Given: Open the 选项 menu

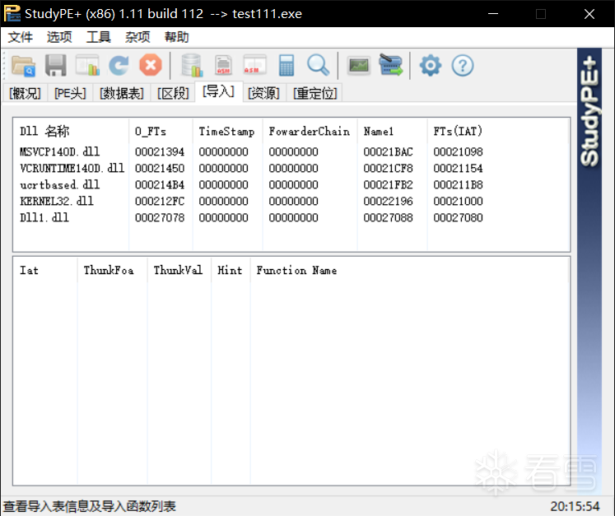Looking at the screenshot, I should (x=59, y=37).
